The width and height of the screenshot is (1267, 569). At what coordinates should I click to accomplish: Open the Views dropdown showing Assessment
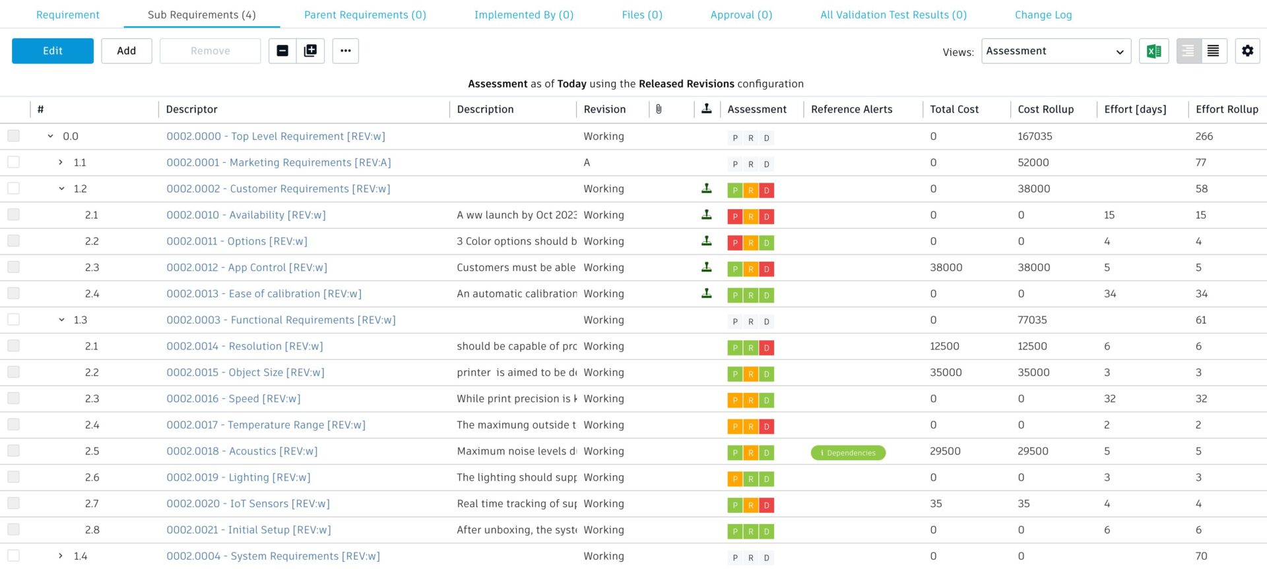[x=1055, y=51]
